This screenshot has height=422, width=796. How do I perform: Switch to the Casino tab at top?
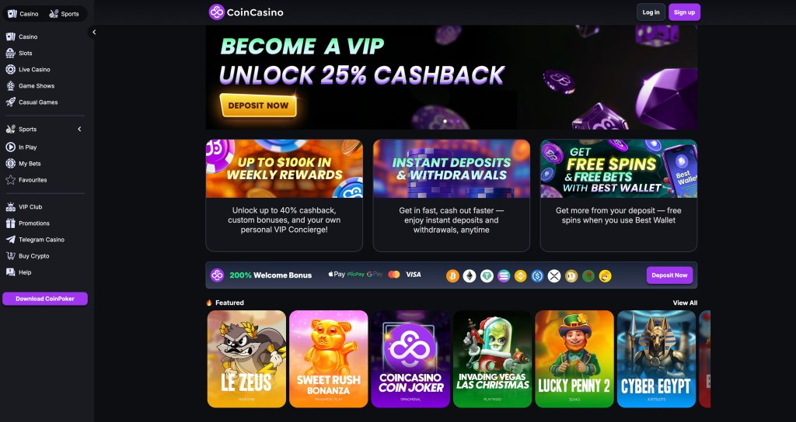[x=23, y=14]
